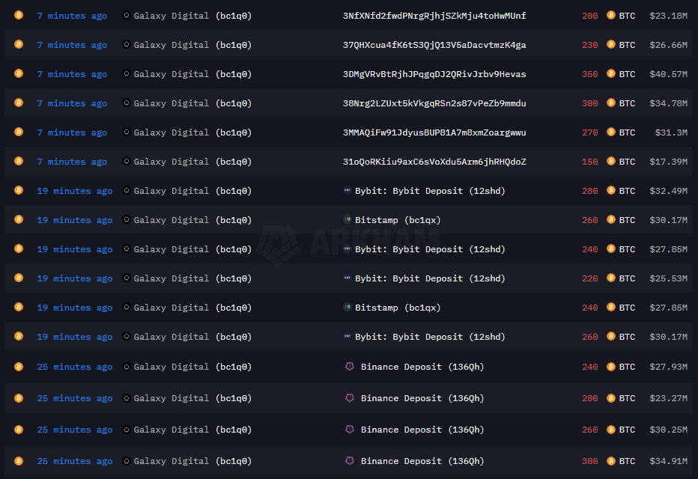Viewport: 698px width, 479px height.
Task: Open Bitstamp (bc1qx) in the $27.85M row
Action: click(x=398, y=308)
